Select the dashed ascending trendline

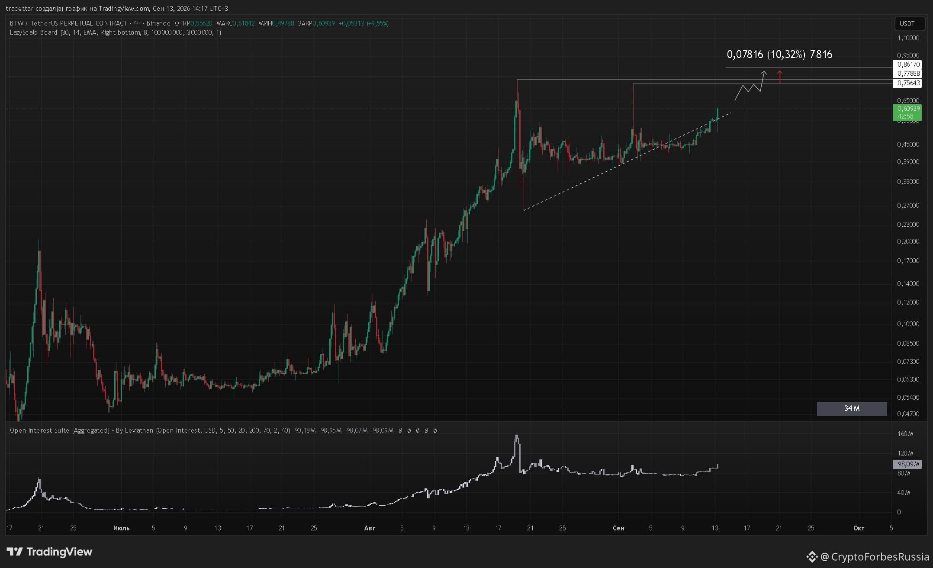[x=627, y=162]
